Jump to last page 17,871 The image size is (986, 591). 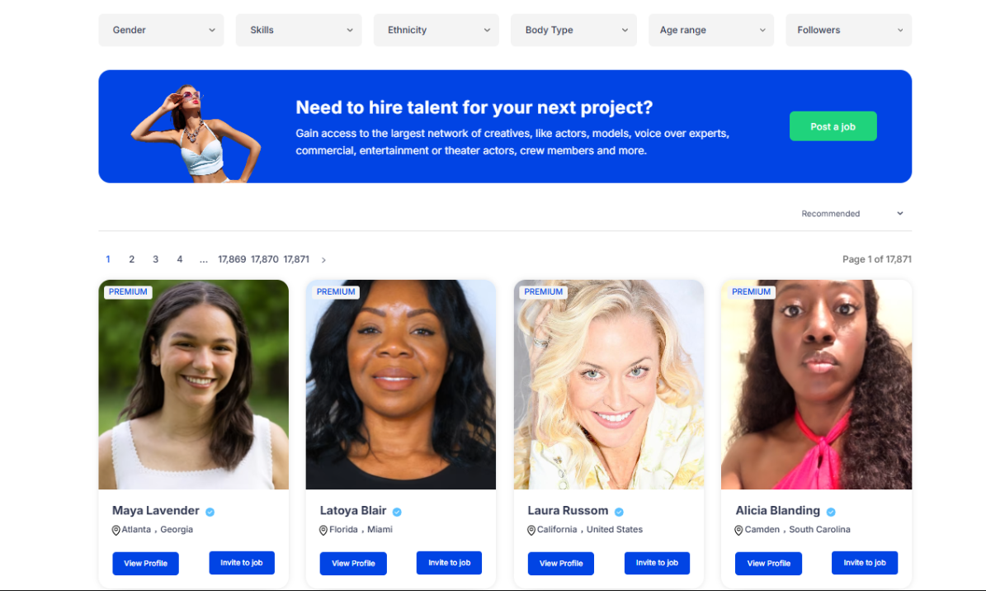[296, 259]
